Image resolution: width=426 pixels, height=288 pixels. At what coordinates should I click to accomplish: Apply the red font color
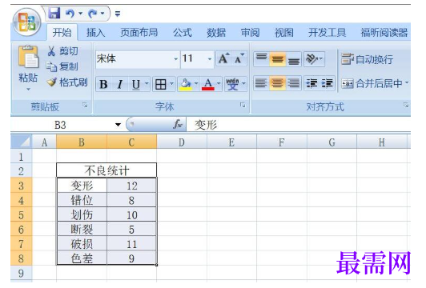208,84
